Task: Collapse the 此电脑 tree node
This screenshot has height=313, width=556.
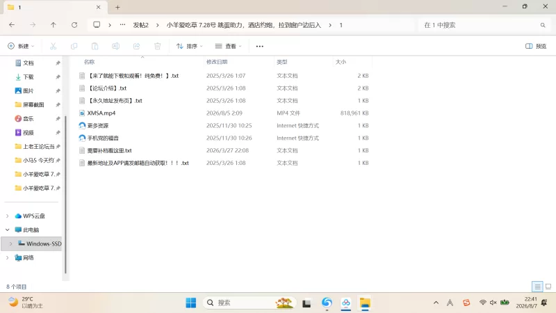Action: click(8, 230)
